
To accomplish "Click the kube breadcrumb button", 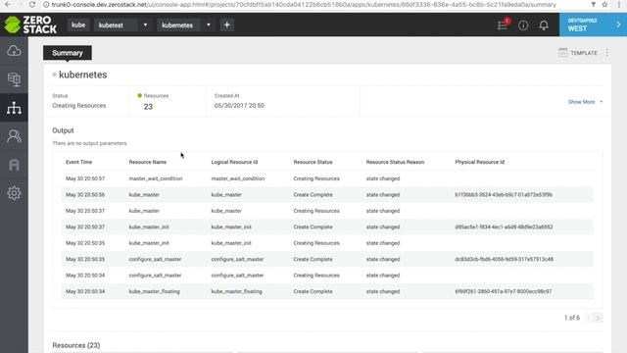I will [x=78, y=25].
